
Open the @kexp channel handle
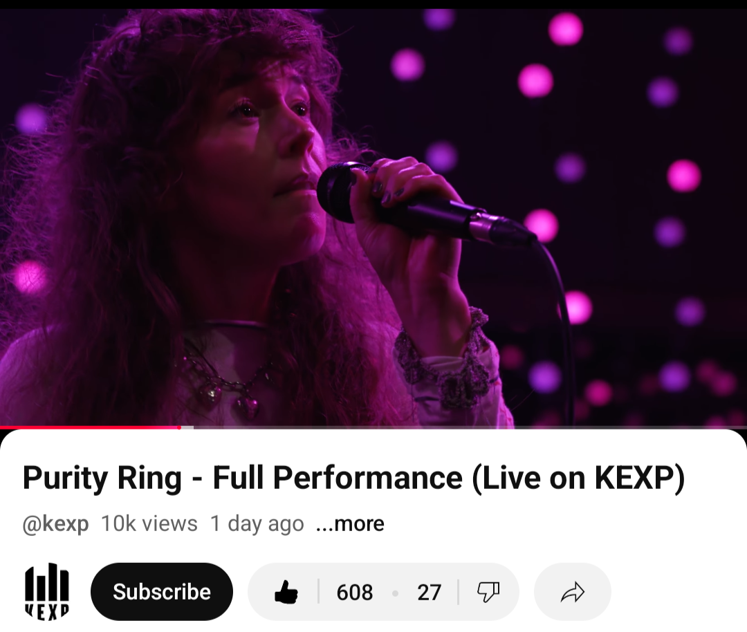(x=56, y=524)
